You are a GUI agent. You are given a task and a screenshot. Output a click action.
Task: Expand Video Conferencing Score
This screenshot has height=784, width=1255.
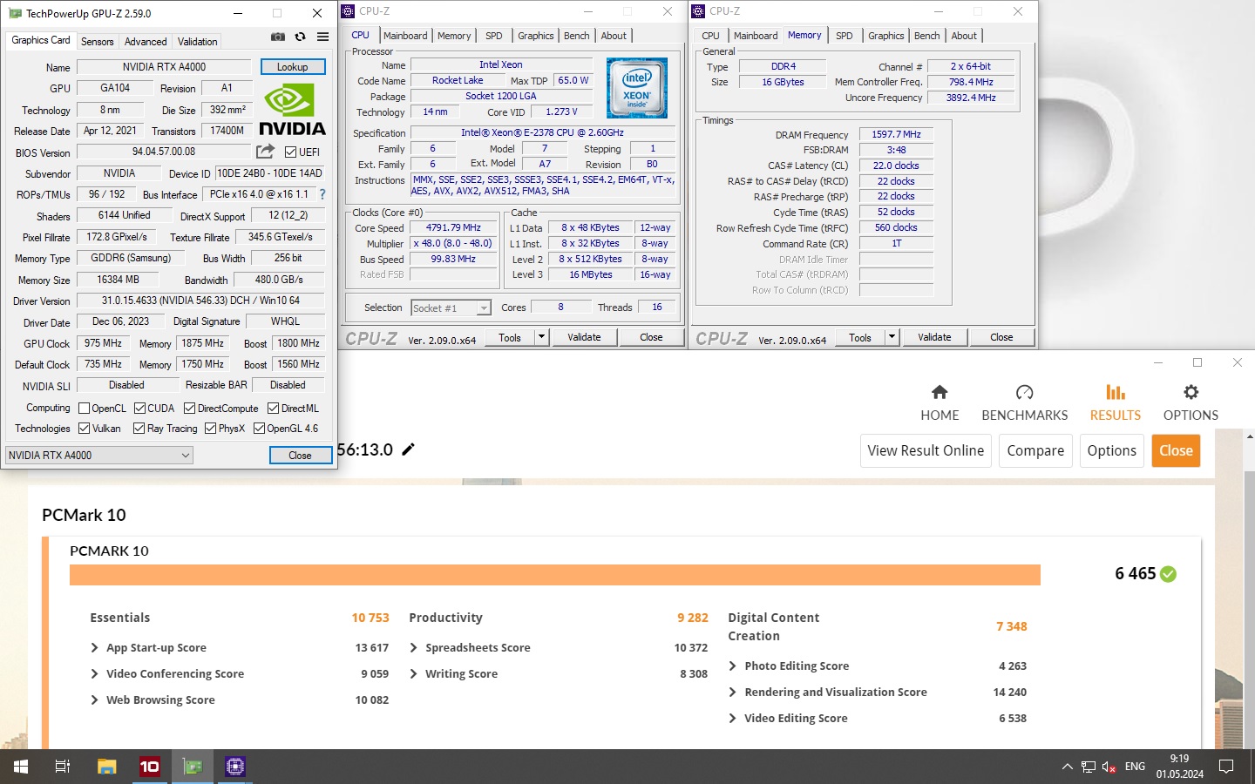point(94,673)
